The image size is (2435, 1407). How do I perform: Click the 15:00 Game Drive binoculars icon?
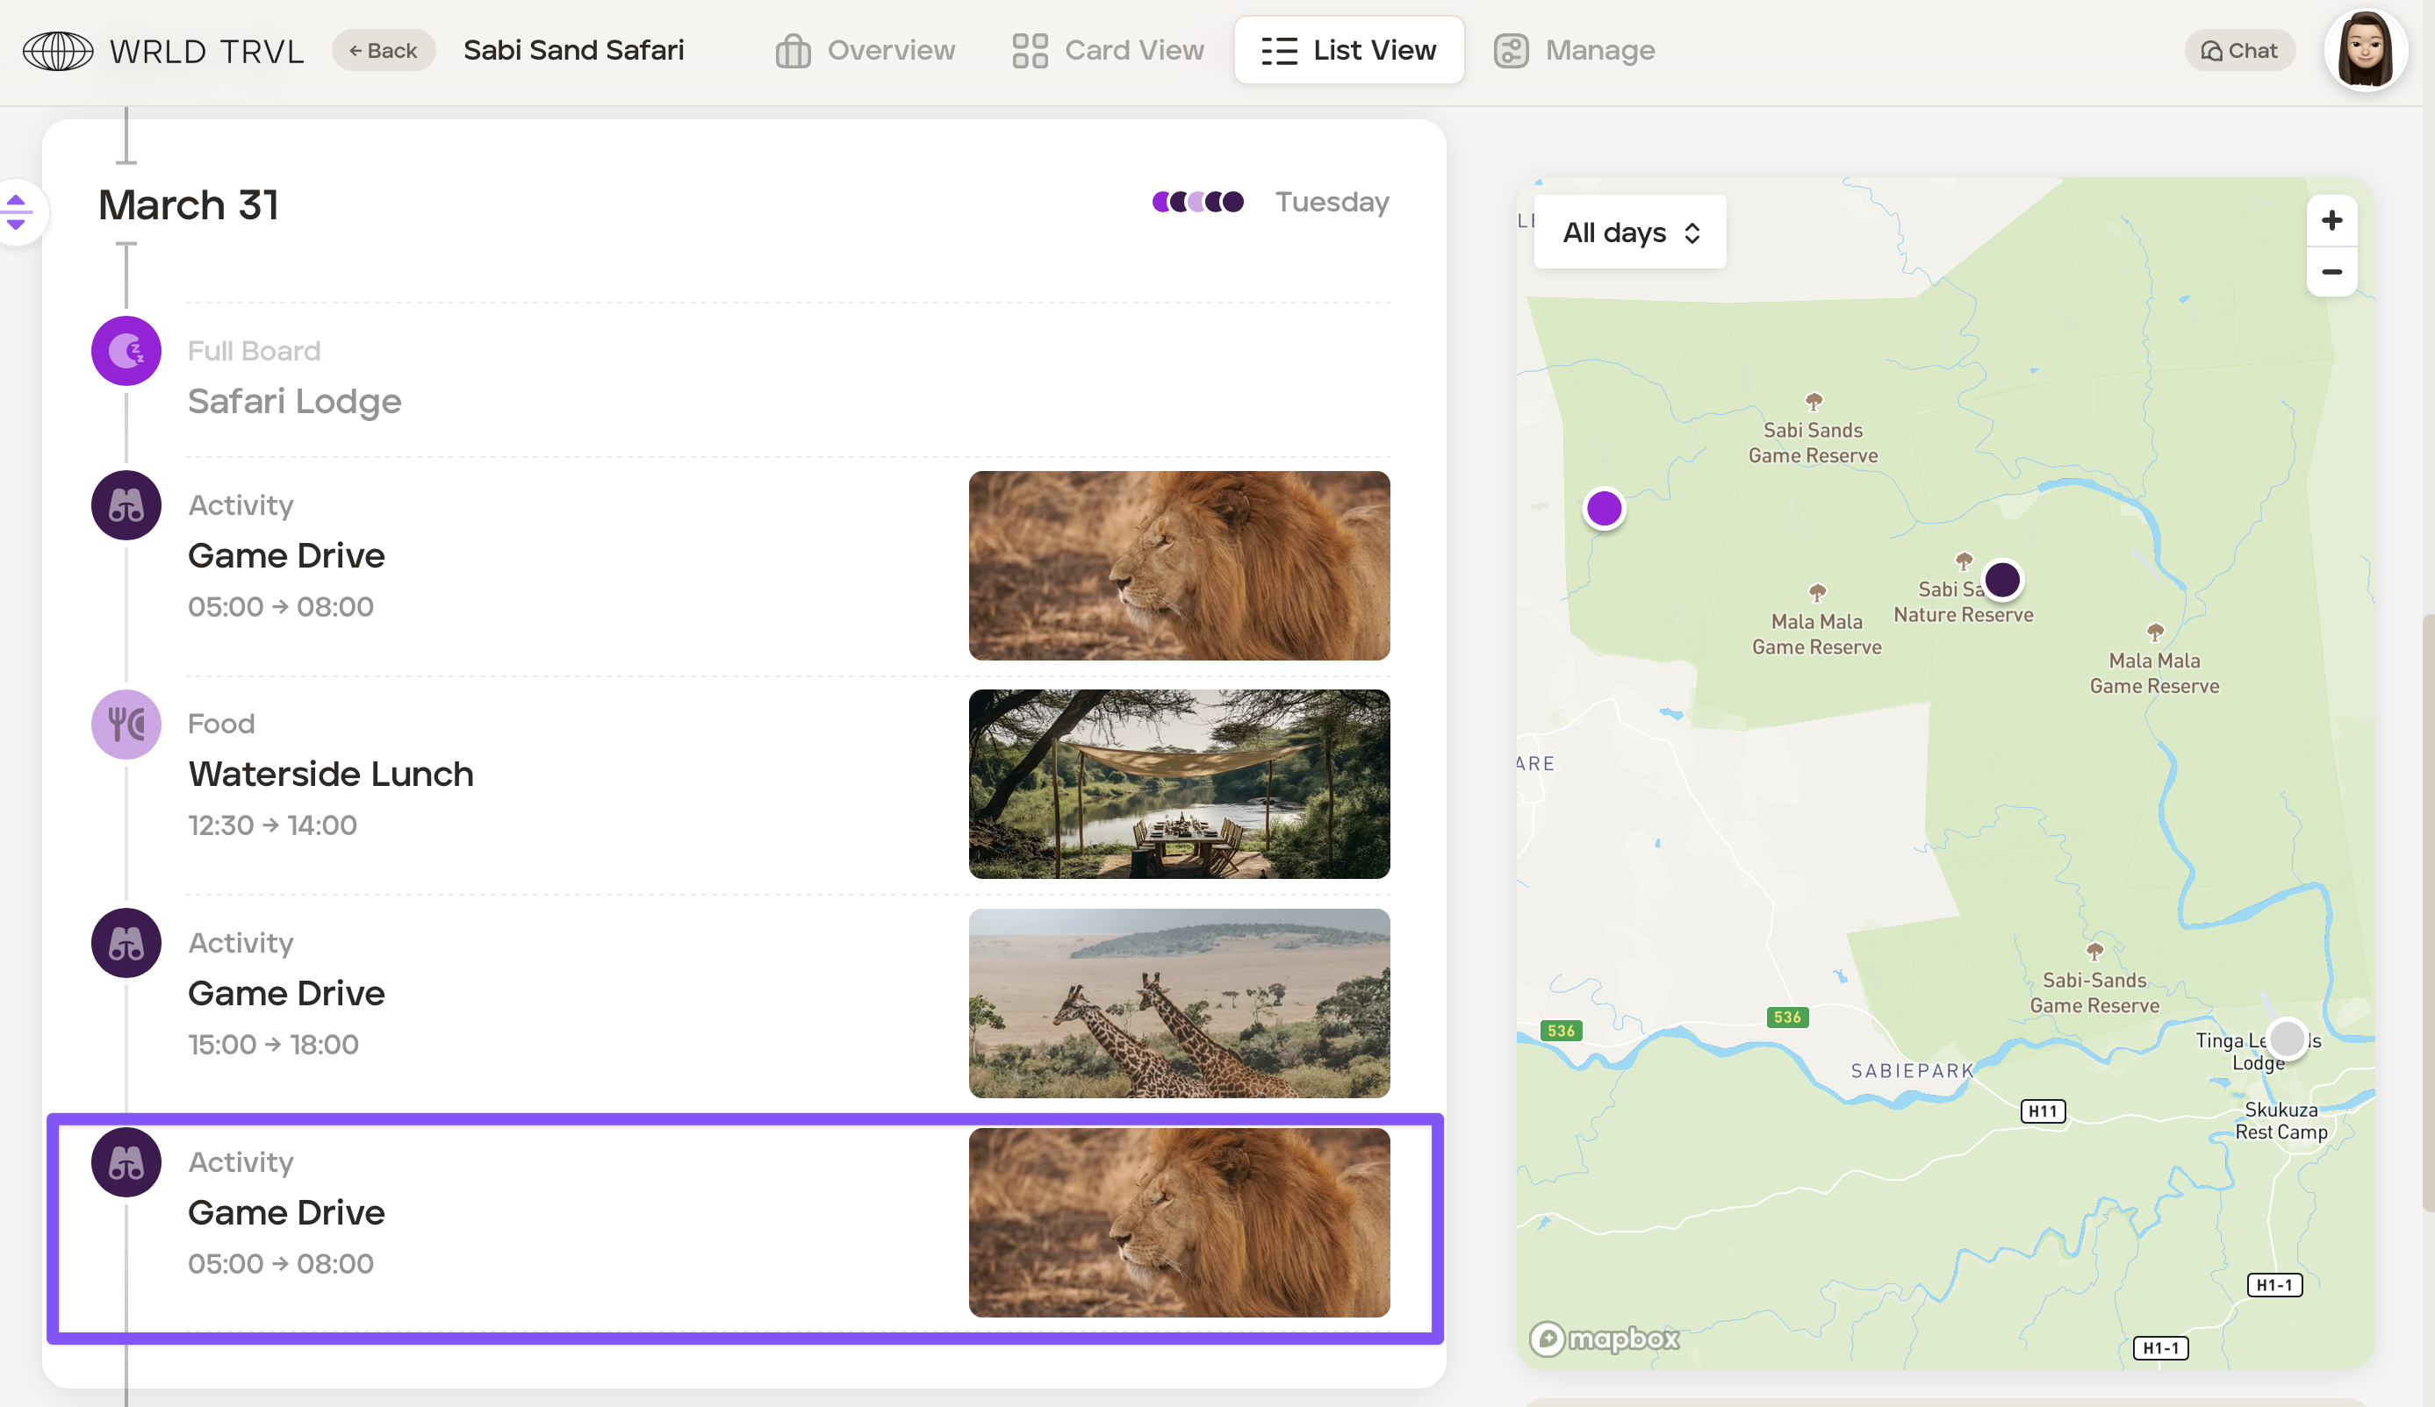click(126, 942)
